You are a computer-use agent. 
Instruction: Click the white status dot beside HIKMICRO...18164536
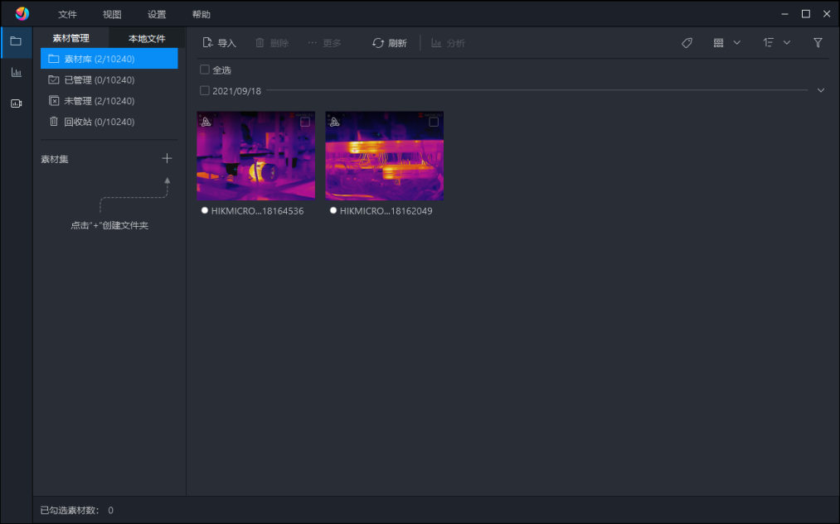tap(205, 210)
